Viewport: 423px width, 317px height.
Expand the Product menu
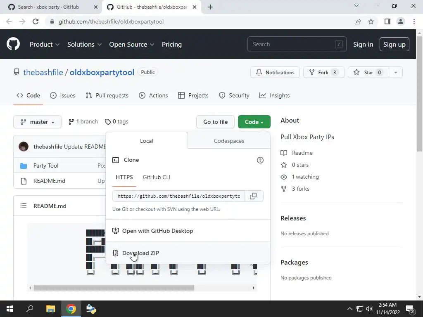(x=45, y=44)
